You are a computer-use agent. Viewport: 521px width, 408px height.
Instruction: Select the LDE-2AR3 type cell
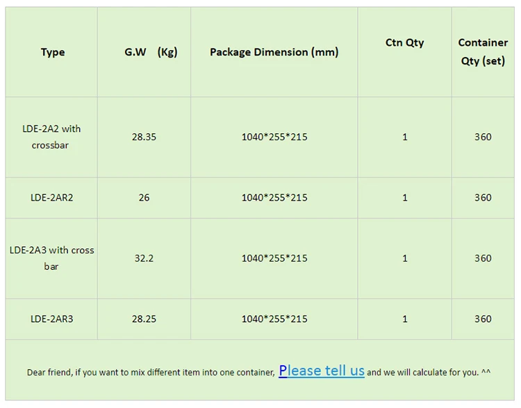pyautogui.click(x=51, y=319)
